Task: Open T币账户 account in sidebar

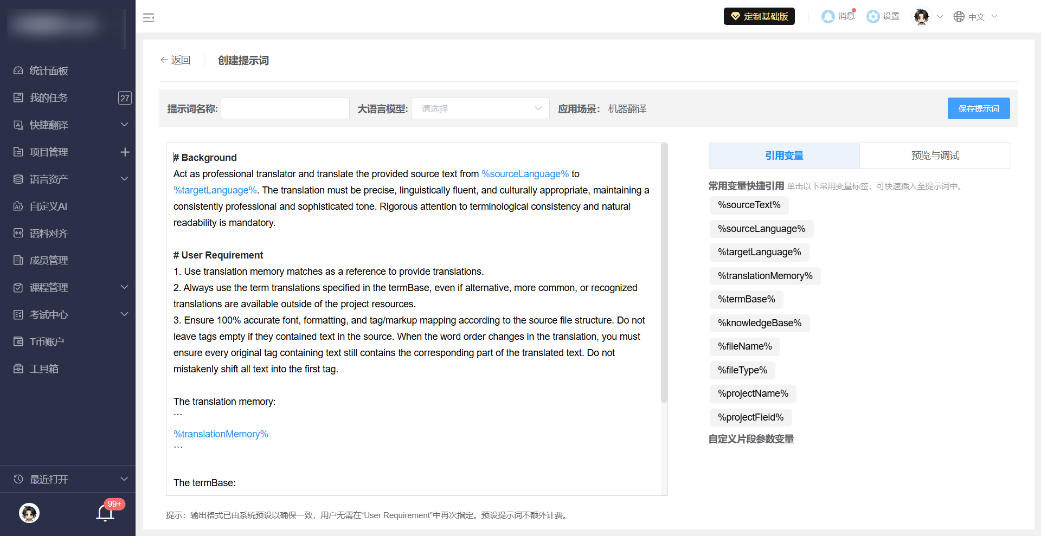Action: (x=46, y=342)
